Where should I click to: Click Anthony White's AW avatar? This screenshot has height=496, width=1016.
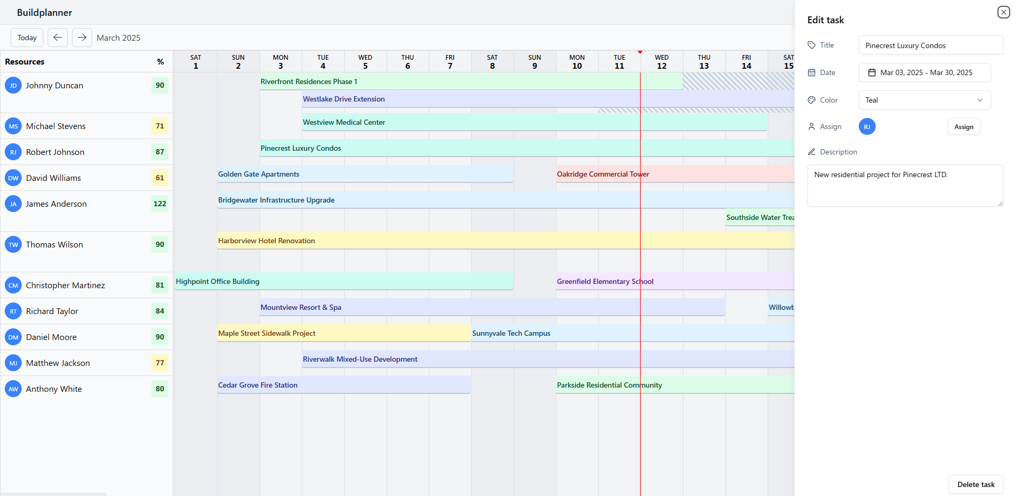[x=13, y=389]
